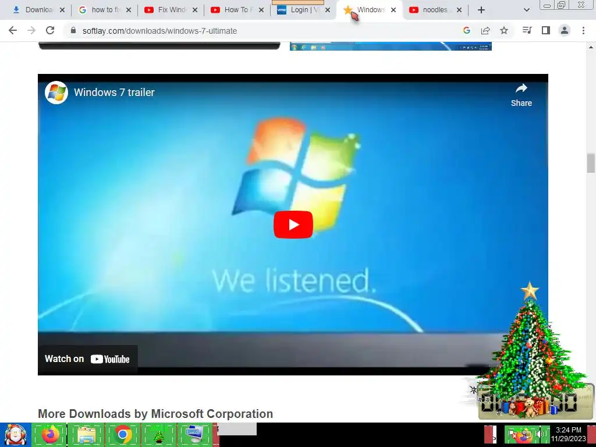Image resolution: width=596 pixels, height=447 pixels.
Task: Click the Action Center flag tray icon
Action: [x=512, y=434]
